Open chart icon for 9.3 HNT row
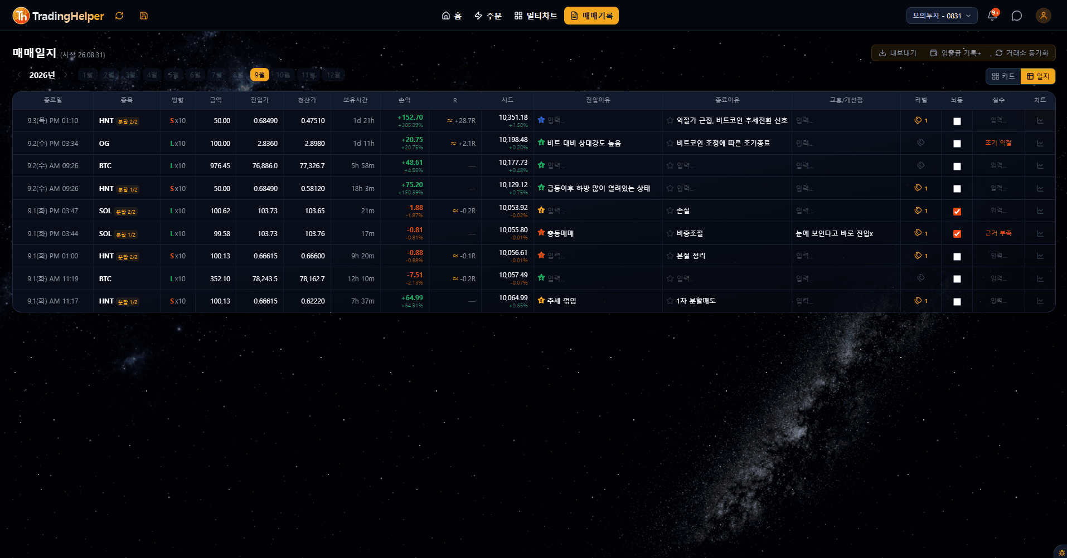Image resolution: width=1067 pixels, height=558 pixels. (x=1040, y=120)
